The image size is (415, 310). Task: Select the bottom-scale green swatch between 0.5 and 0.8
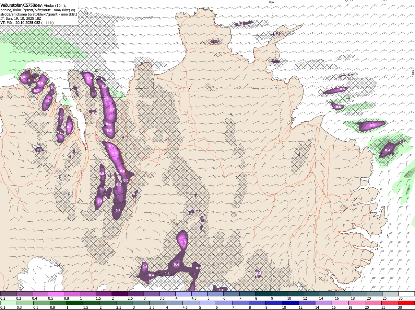[x=41, y=303]
